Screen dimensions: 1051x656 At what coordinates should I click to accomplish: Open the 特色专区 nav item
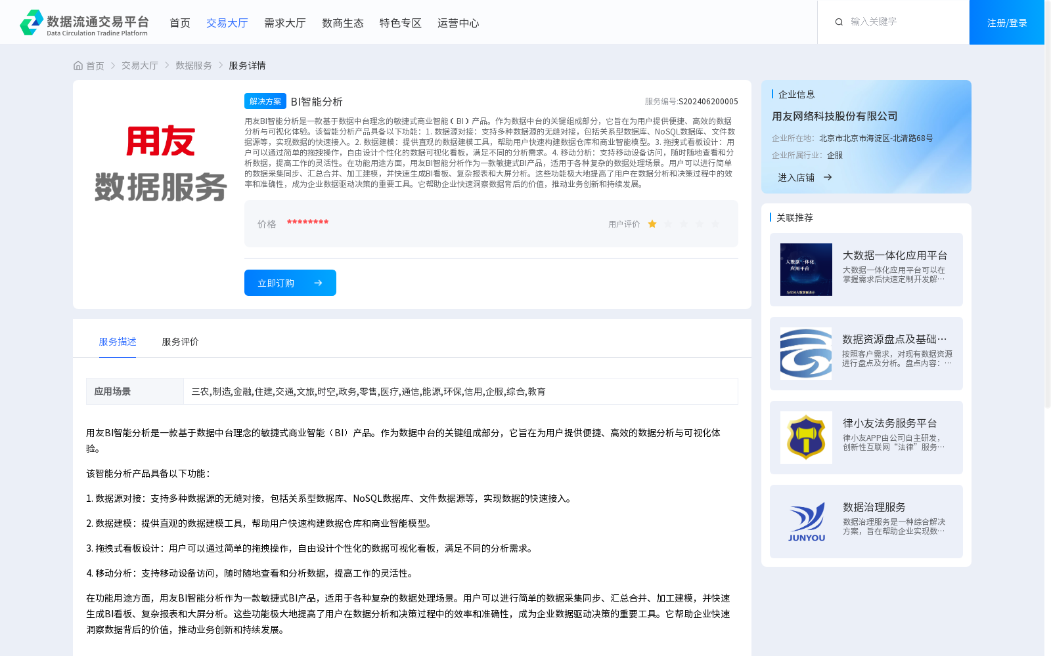pyautogui.click(x=401, y=23)
